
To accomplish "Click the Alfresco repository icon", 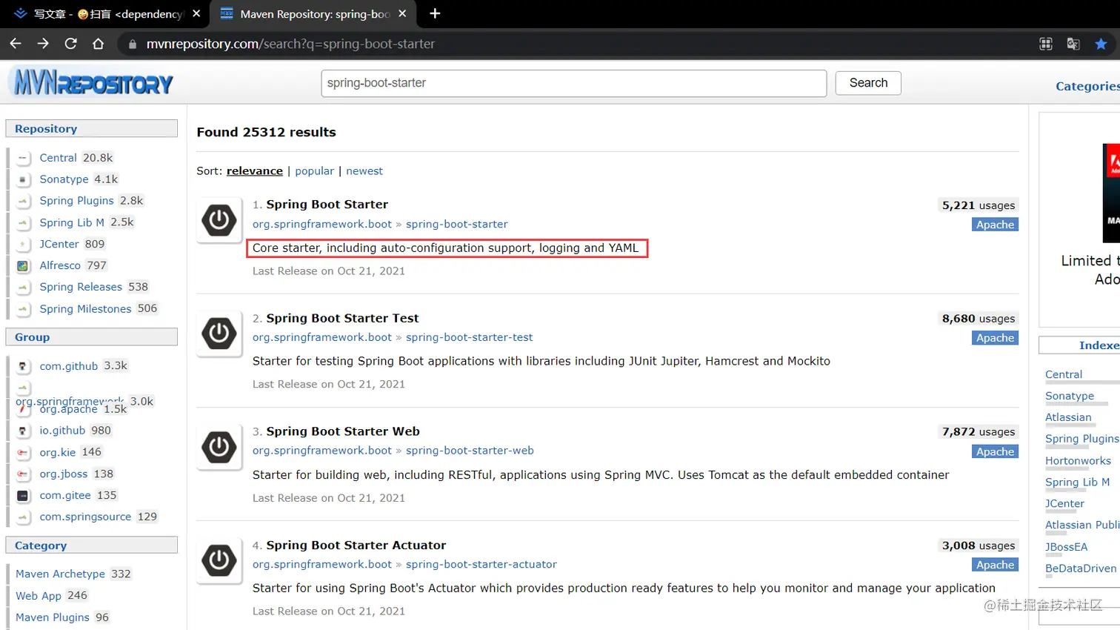I will tap(23, 266).
